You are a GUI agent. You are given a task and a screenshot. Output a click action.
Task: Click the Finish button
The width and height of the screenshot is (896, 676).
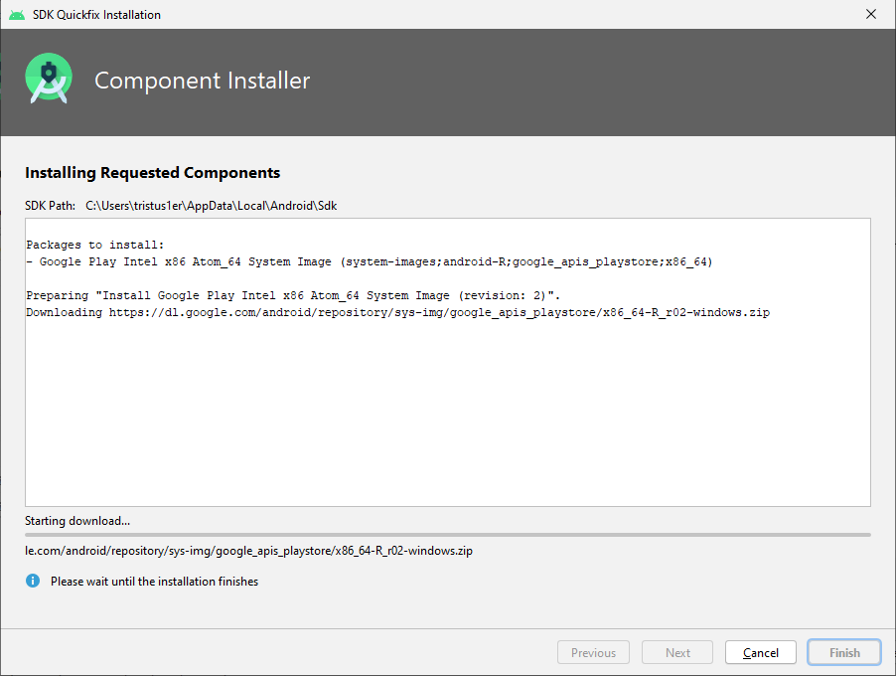pyautogui.click(x=844, y=653)
